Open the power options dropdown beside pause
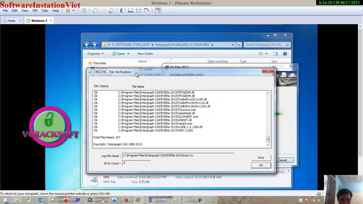Viewport: 363px width, 204px height. click(x=73, y=10)
